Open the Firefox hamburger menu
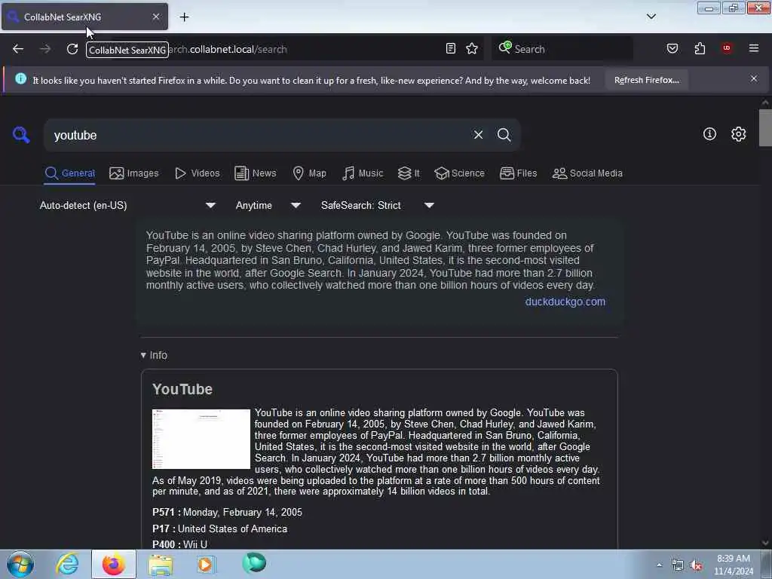 coord(754,48)
